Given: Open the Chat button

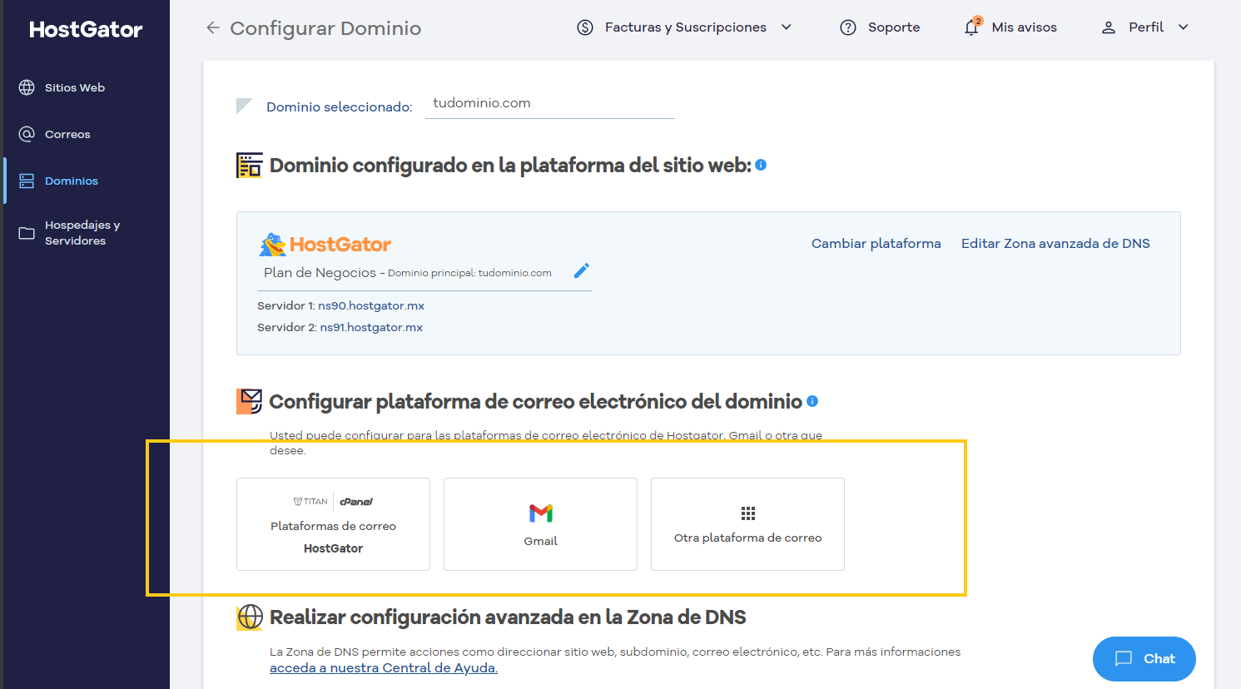Looking at the screenshot, I should click(x=1144, y=659).
